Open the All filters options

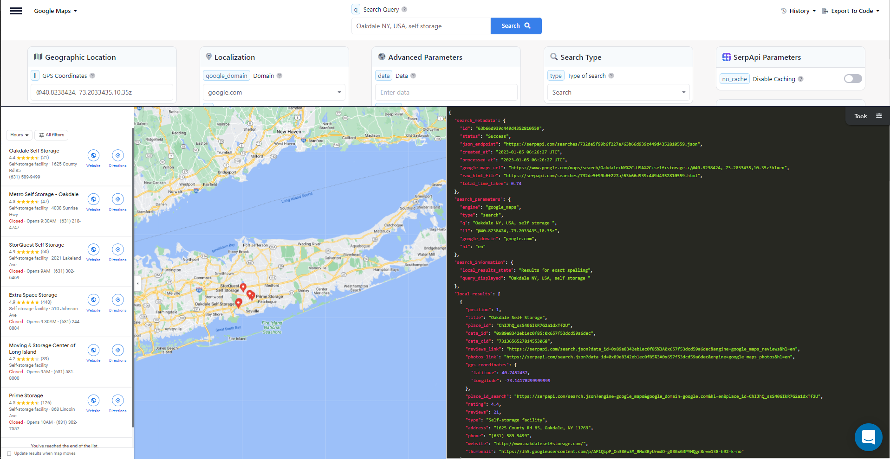coord(51,135)
